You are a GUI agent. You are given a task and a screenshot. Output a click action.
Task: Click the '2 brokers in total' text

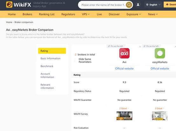coord(85,54)
